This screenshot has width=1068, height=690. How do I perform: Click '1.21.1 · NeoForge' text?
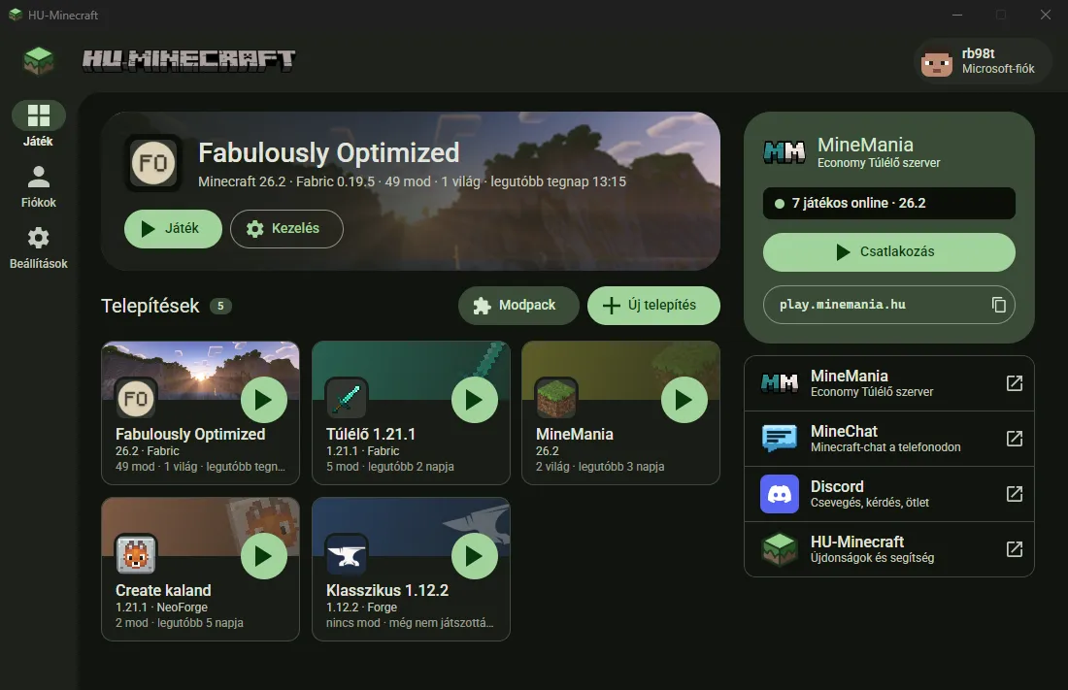point(161,608)
